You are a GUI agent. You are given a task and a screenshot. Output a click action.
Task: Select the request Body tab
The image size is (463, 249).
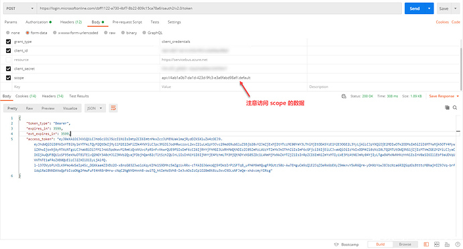97,22
